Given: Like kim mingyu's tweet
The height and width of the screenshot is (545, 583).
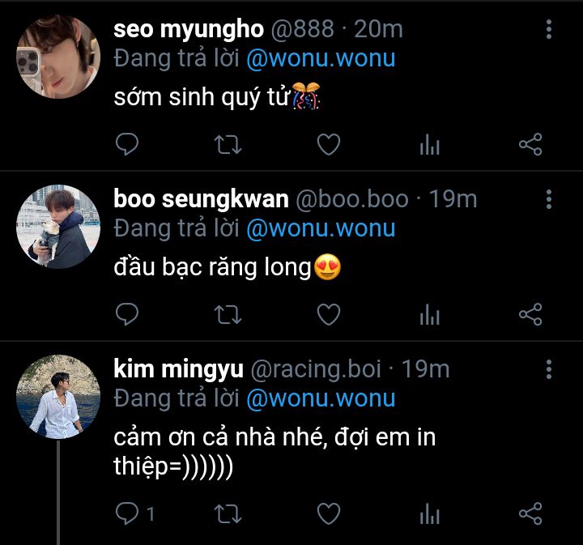Looking at the screenshot, I should (328, 513).
